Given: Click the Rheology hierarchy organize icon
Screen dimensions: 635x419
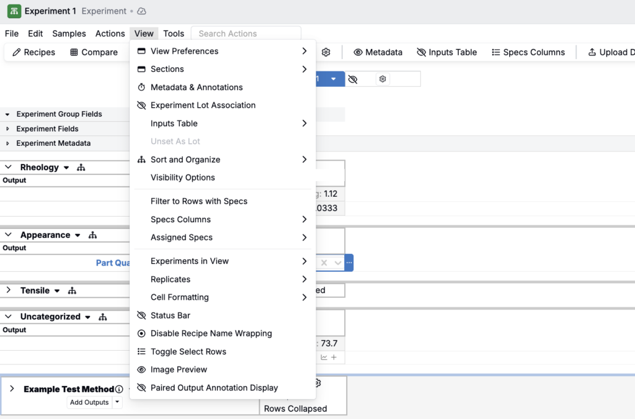Looking at the screenshot, I should [x=81, y=168].
